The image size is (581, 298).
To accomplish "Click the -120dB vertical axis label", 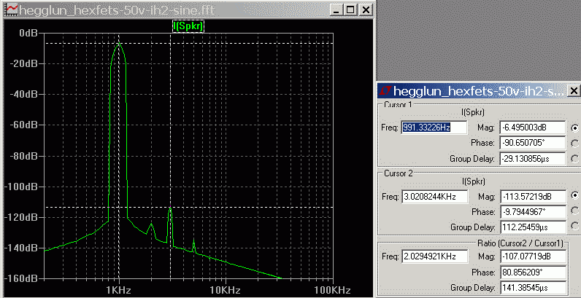I will pos(20,217).
